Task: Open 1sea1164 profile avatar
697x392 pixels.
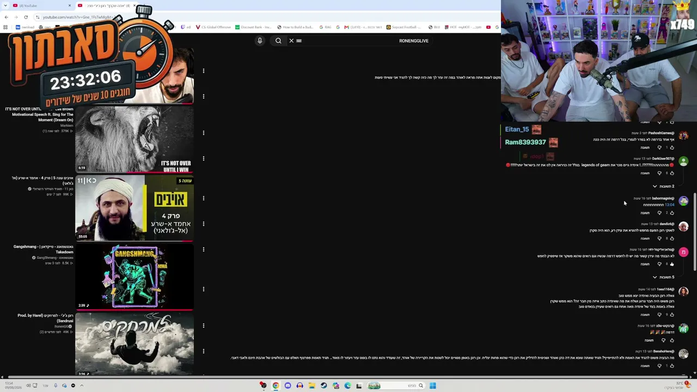Action: pos(683,292)
